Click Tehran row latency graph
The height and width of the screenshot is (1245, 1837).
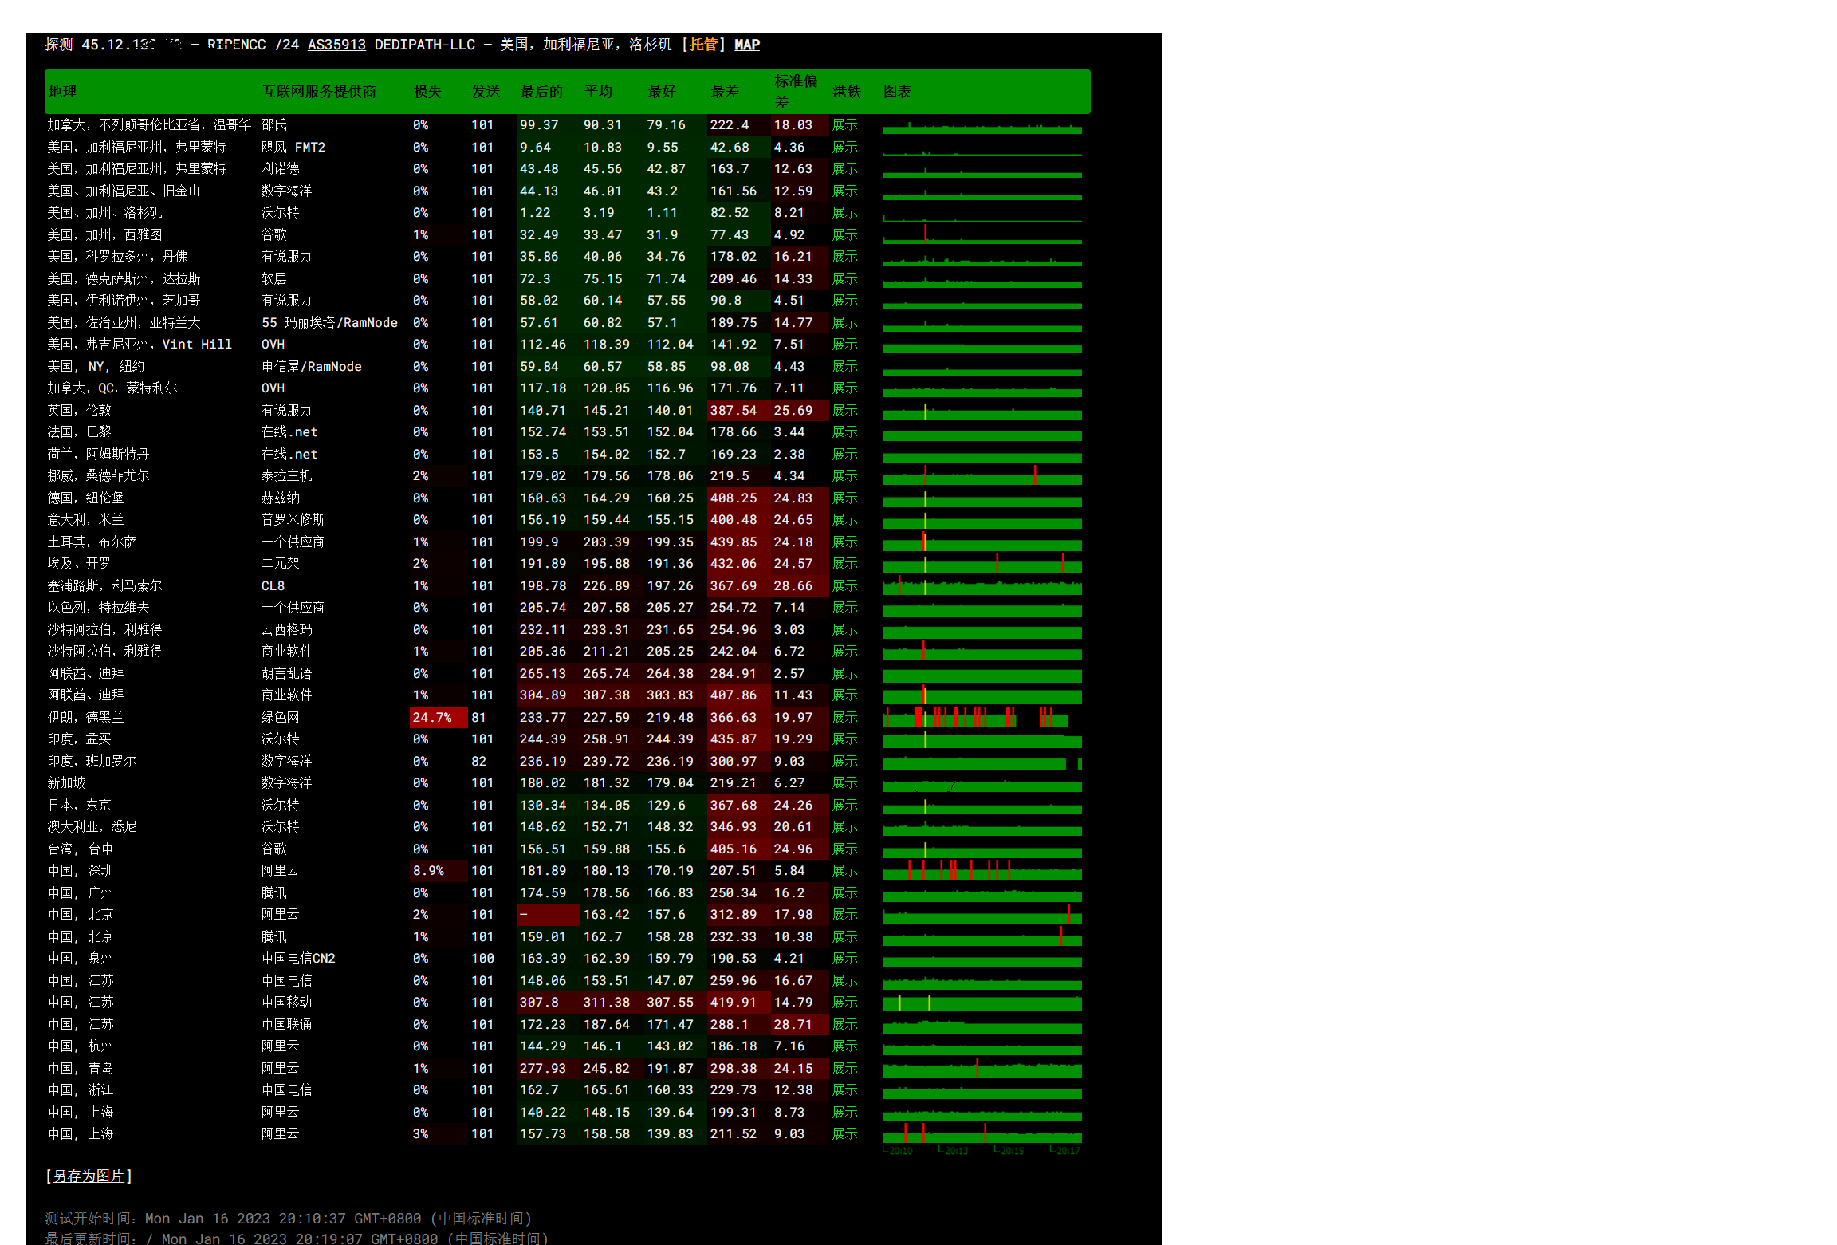[981, 717]
